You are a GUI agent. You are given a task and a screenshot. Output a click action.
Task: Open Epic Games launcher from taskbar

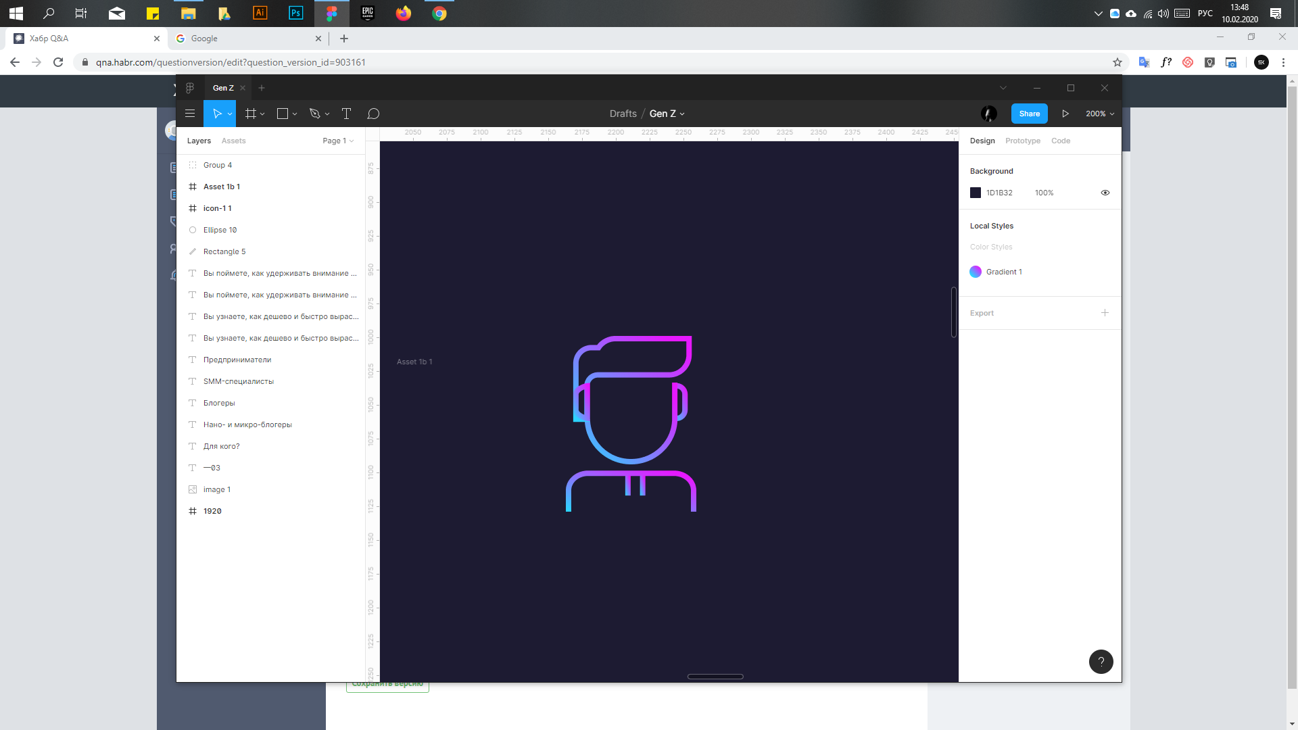tap(368, 14)
